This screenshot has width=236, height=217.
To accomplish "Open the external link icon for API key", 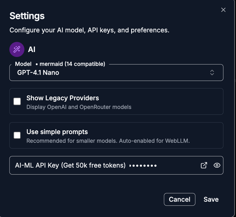I will click(x=204, y=165).
